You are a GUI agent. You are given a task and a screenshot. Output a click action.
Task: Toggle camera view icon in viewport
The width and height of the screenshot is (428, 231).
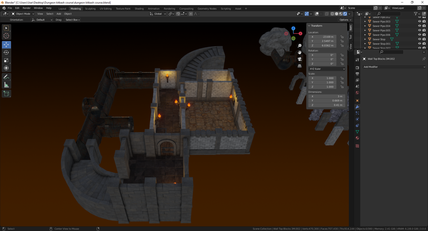tap(300, 59)
